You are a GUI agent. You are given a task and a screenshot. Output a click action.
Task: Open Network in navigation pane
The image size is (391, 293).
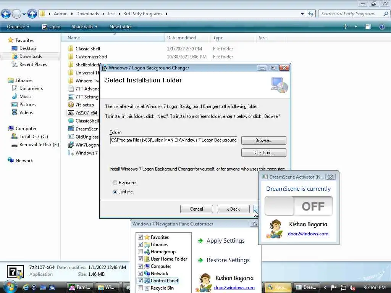pyautogui.click(x=24, y=161)
